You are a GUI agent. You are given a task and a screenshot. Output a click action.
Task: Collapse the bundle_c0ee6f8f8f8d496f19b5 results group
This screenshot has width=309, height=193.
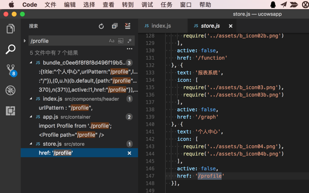(31, 63)
